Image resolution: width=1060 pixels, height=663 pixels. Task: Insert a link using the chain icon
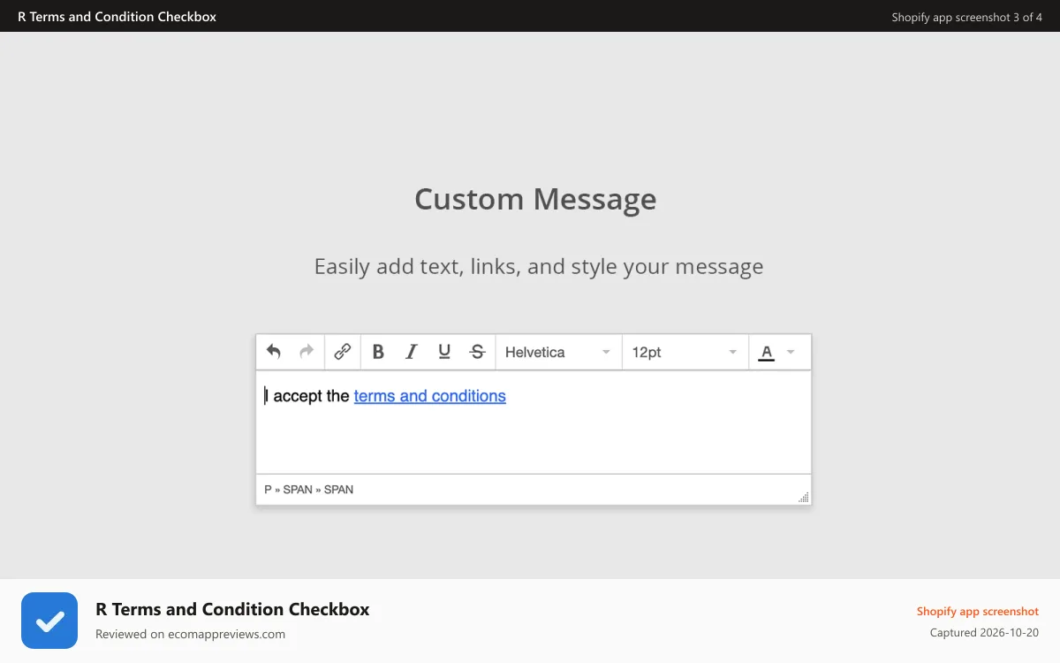[x=343, y=352]
